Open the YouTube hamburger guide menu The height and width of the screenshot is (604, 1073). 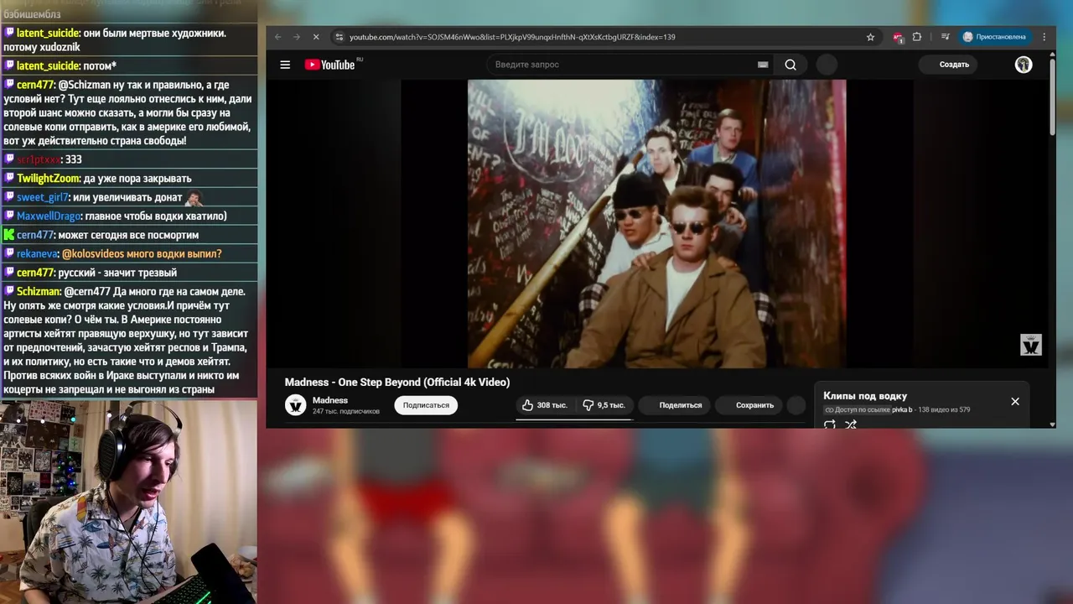pyautogui.click(x=285, y=65)
